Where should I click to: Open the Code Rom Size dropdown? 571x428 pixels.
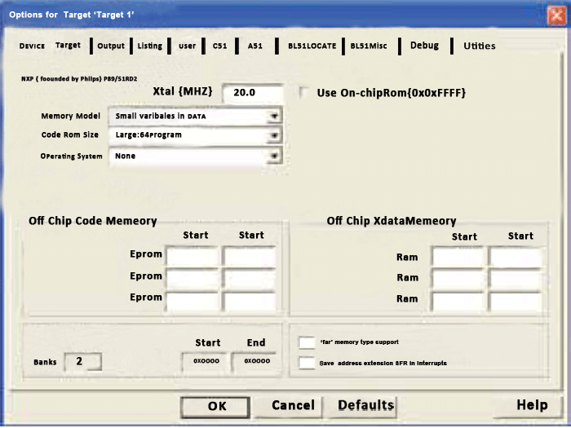[275, 135]
